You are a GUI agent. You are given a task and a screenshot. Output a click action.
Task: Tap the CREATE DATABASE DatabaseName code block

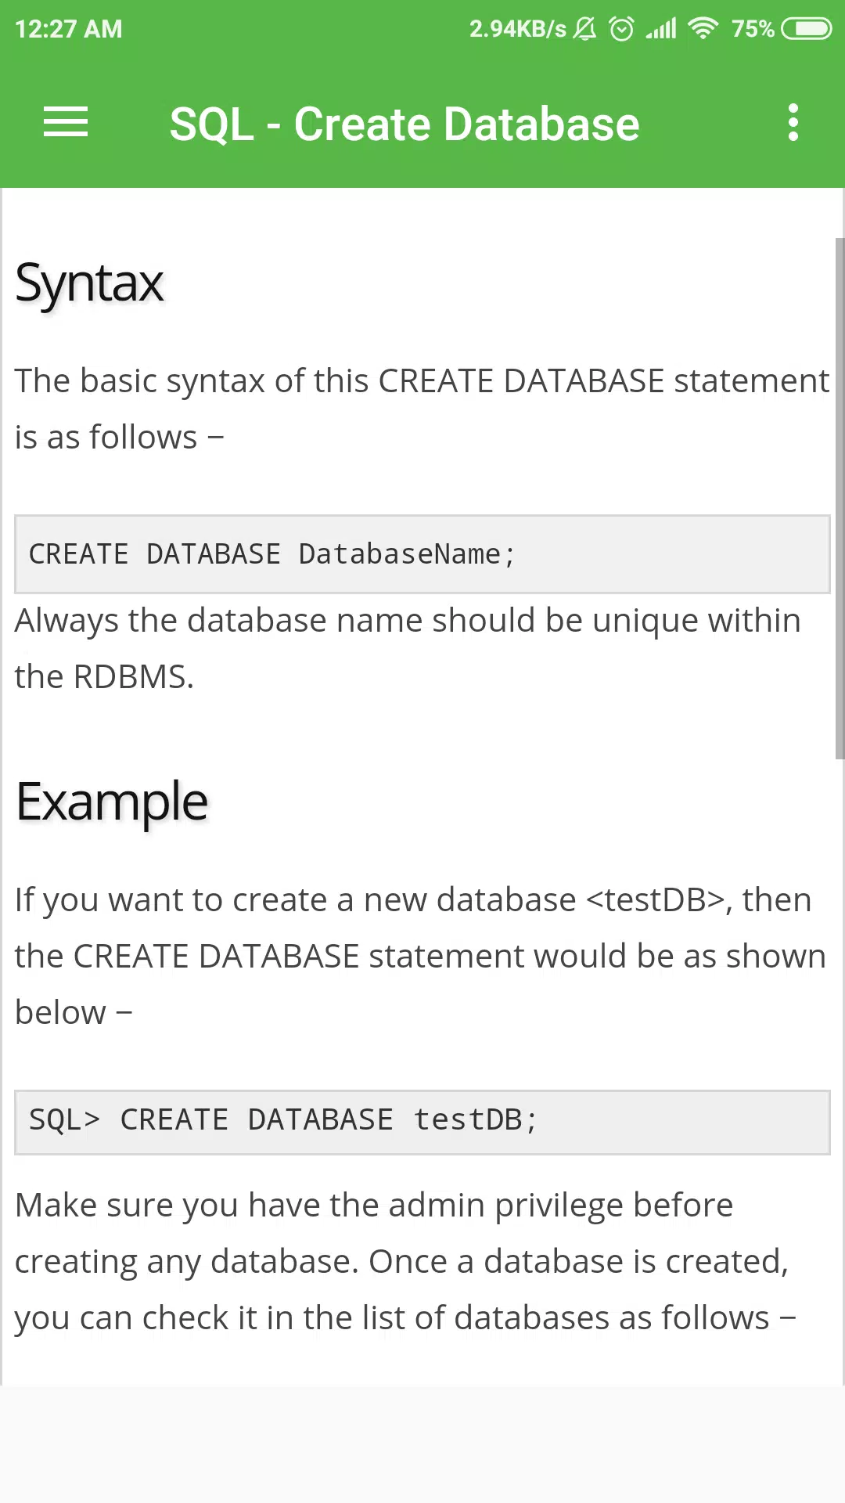click(x=422, y=554)
